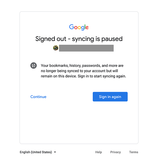Click the yellow "o" in Google logo
This screenshot has height=168, width=153.
tap(79, 28)
